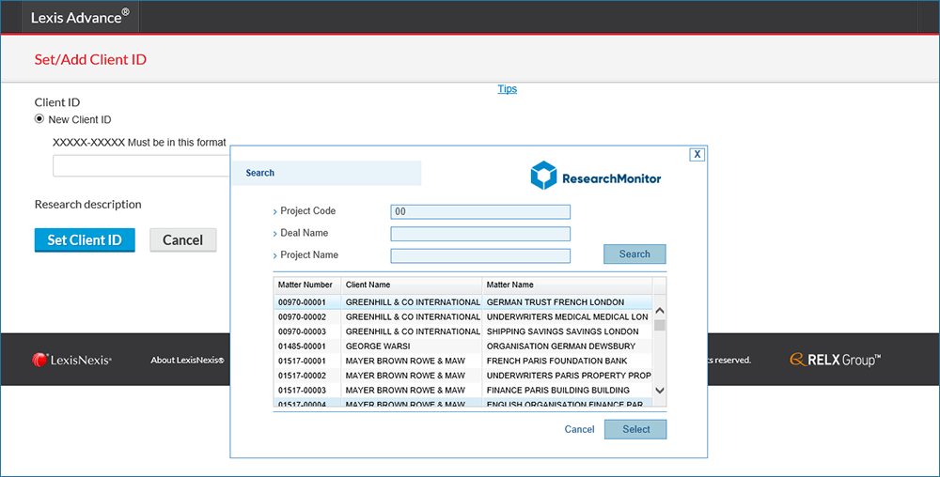Click UNDERWRITERS PARIS PROPERTY PROP matter name
Image resolution: width=940 pixels, height=477 pixels.
click(x=569, y=376)
